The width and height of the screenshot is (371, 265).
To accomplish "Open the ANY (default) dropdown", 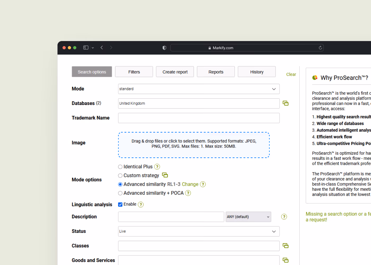I will pyautogui.click(x=248, y=217).
